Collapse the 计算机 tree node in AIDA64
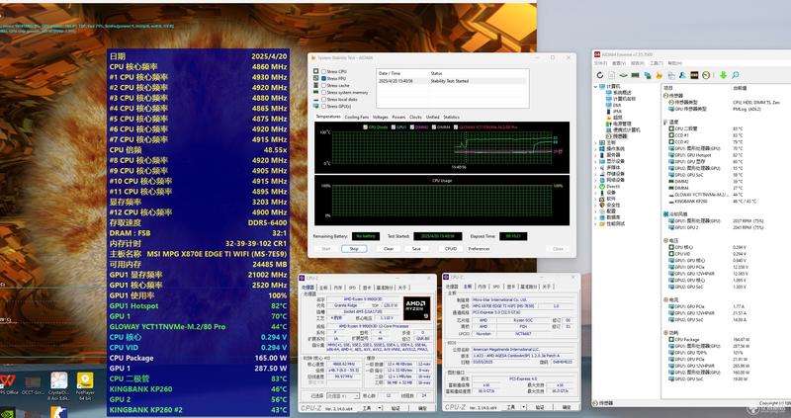The image size is (791, 418). tap(595, 87)
